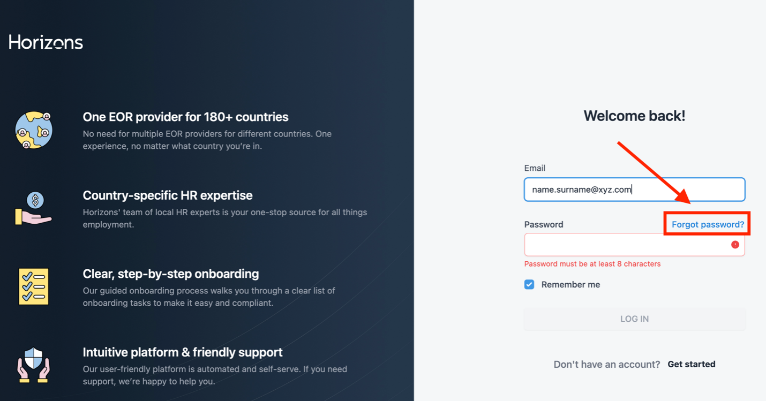Image resolution: width=766 pixels, height=401 pixels.
Task: Click the "Intuitive platform & friendly support" heading
Action: [183, 352]
